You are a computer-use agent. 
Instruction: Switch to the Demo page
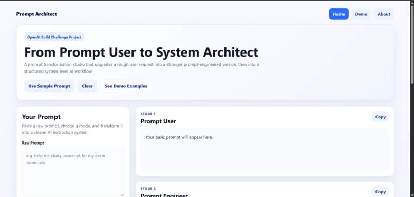pos(361,14)
